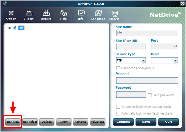
Task: Open the Drive letter dropdown
Action: pos(164,60)
